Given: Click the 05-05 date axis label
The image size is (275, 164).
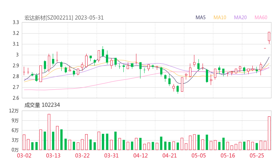Looking at the screenshot, I should click(x=199, y=155).
